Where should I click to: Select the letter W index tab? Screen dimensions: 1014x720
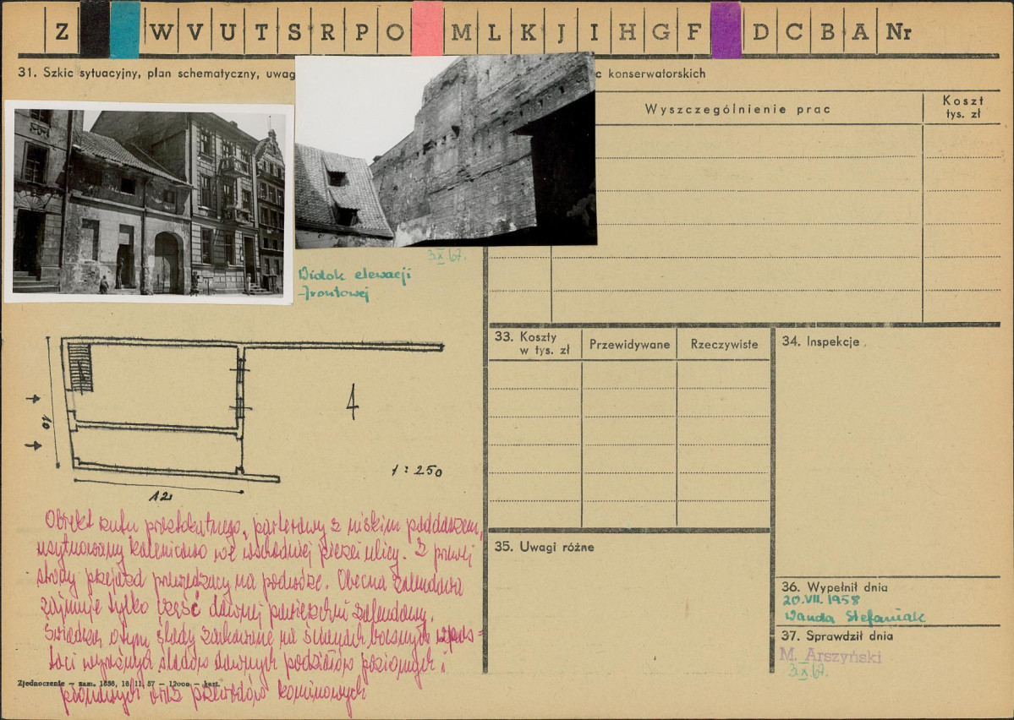(162, 32)
